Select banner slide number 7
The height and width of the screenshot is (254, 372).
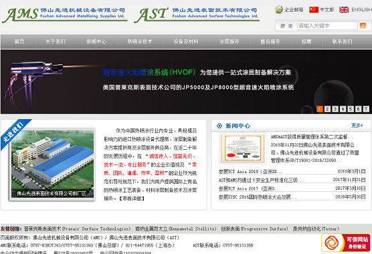[366, 109]
